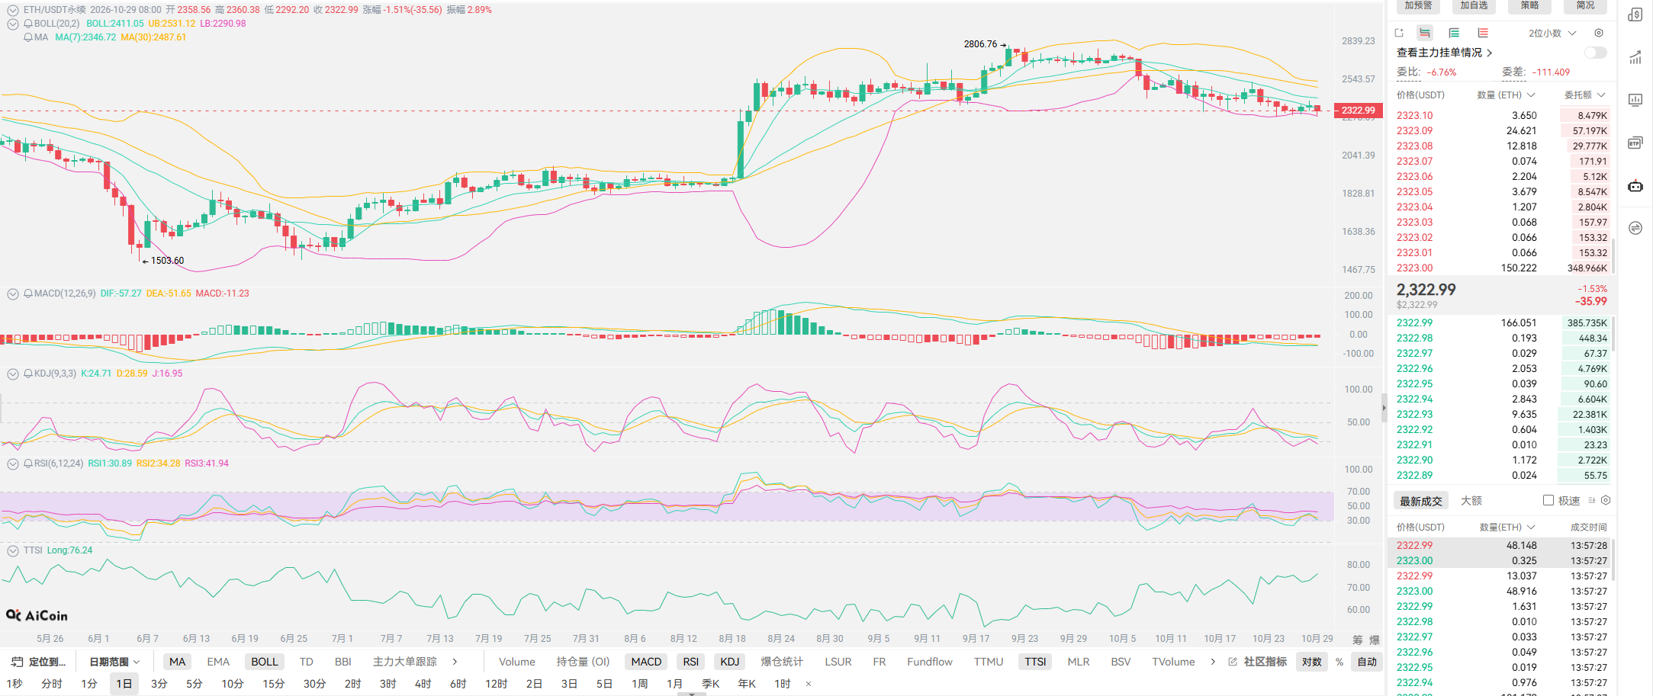Click the 2323.00 ask price row
Image resolution: width=1653 pixels, height=696 pixels.
point(1501,268)
